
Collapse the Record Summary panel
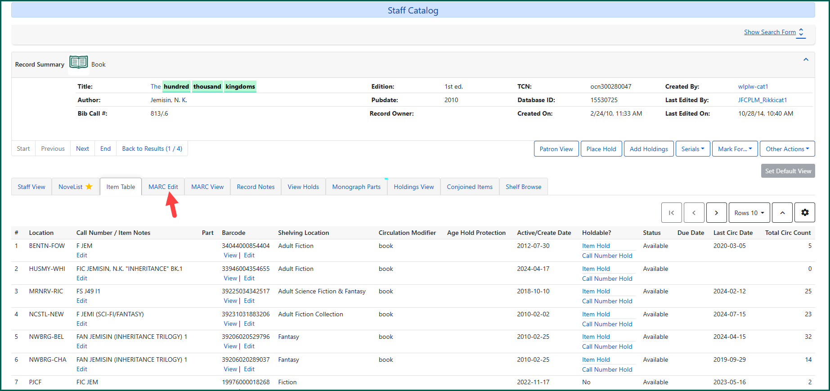click(806, 60)
